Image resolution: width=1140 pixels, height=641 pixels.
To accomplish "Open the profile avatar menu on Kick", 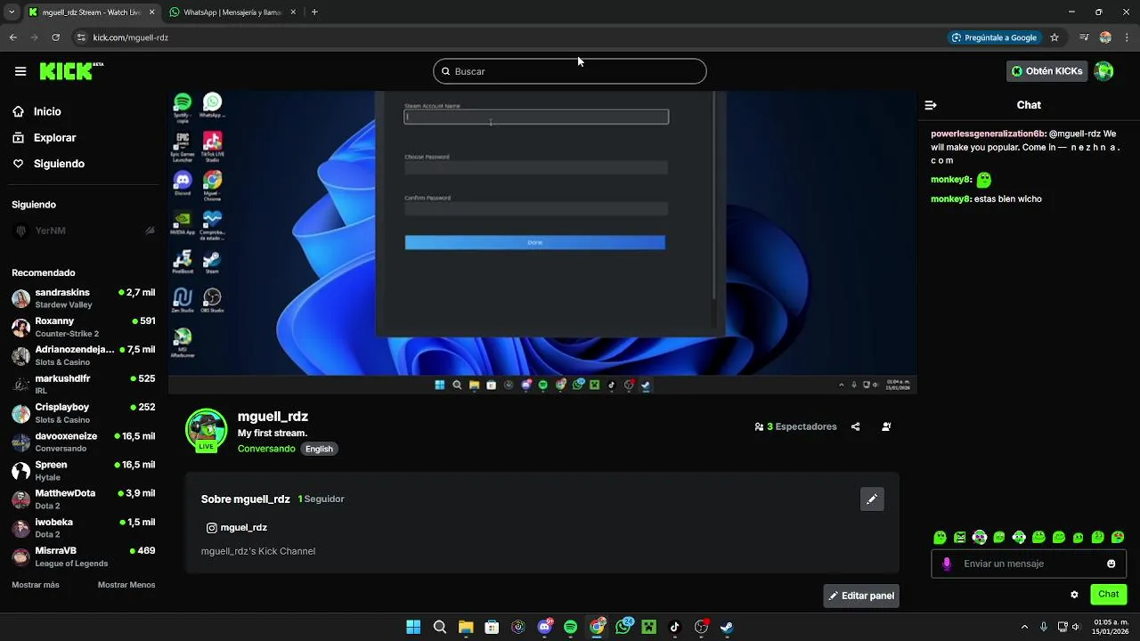I will 1103,71.
